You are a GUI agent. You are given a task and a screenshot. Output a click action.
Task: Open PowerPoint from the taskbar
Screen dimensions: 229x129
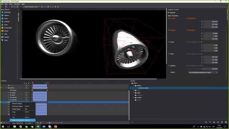click(x=55, y=126)
